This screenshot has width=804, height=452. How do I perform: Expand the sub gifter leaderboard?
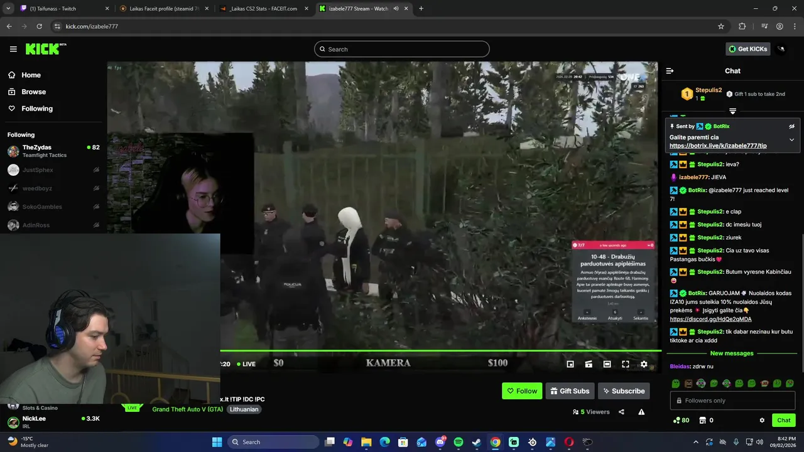pyautogui.click(x=732, y=111)
